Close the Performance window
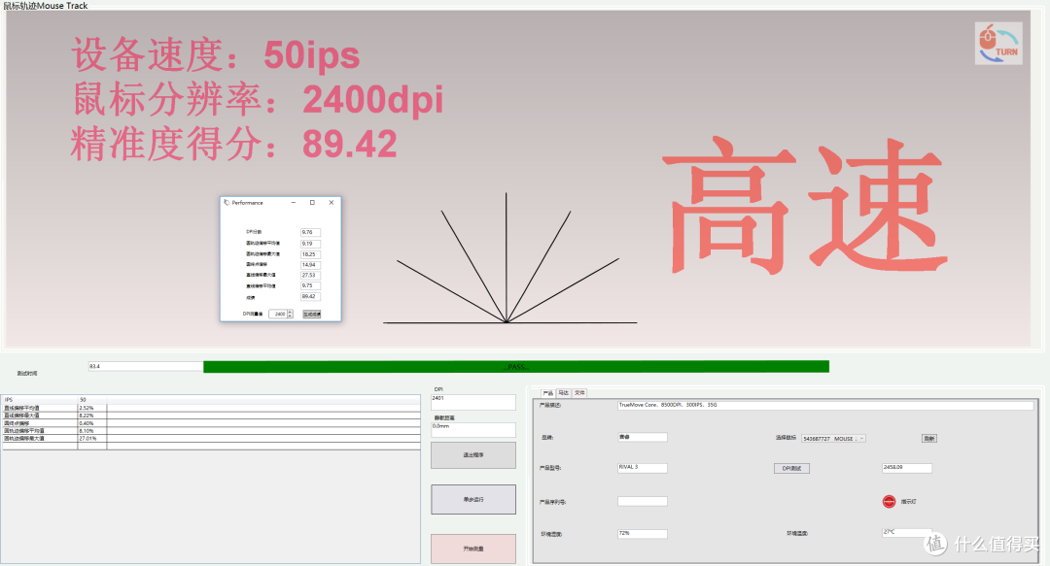The image size is (1050, 566). click(x=331, y=202)
